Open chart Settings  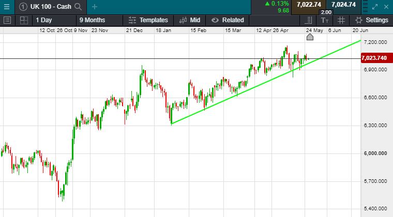click(371, 20)
